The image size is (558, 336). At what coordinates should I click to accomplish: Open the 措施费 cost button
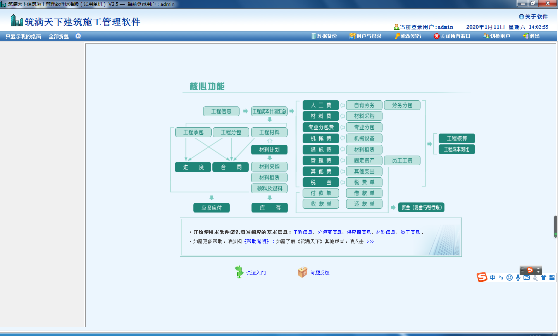pyautogui.click(x=321, y=150)
